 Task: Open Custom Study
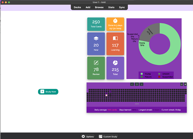(108, 136)
